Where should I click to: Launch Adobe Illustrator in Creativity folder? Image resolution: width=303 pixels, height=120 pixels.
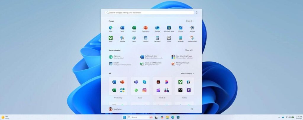pyautogui.click(x=158, y=82)
